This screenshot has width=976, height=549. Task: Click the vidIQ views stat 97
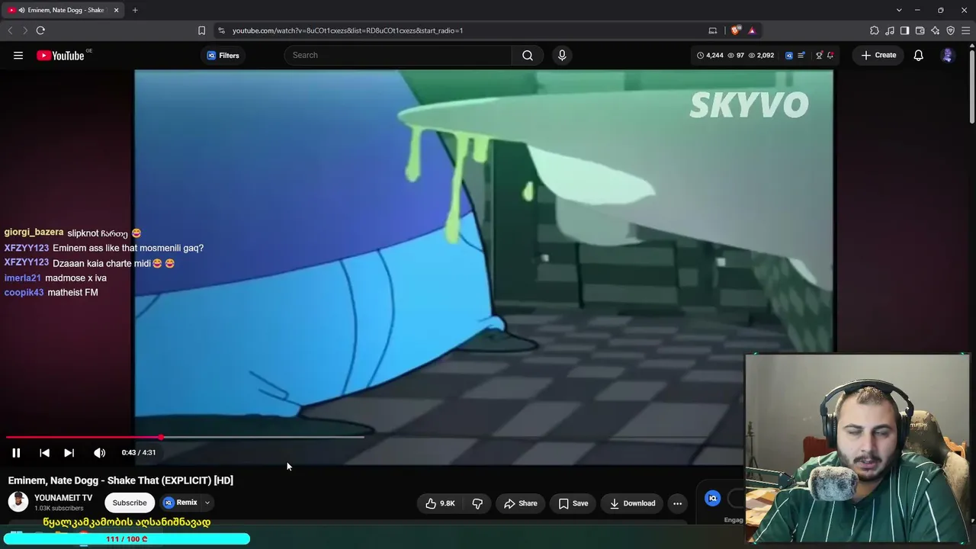[736, 55]
